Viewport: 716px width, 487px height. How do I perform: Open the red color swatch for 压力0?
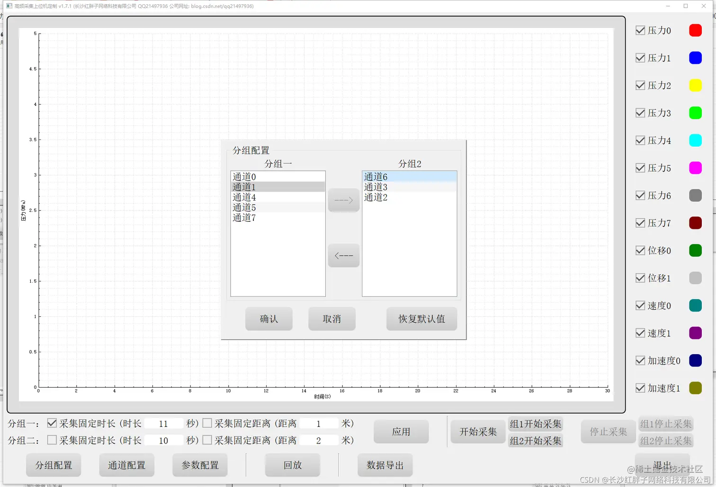coord(695,30)
